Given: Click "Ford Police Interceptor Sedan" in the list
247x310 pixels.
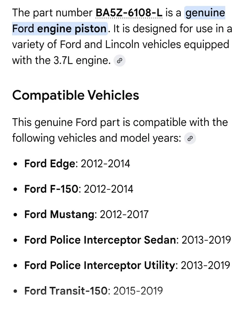Looking at the screenshot, I should (101, 240).
